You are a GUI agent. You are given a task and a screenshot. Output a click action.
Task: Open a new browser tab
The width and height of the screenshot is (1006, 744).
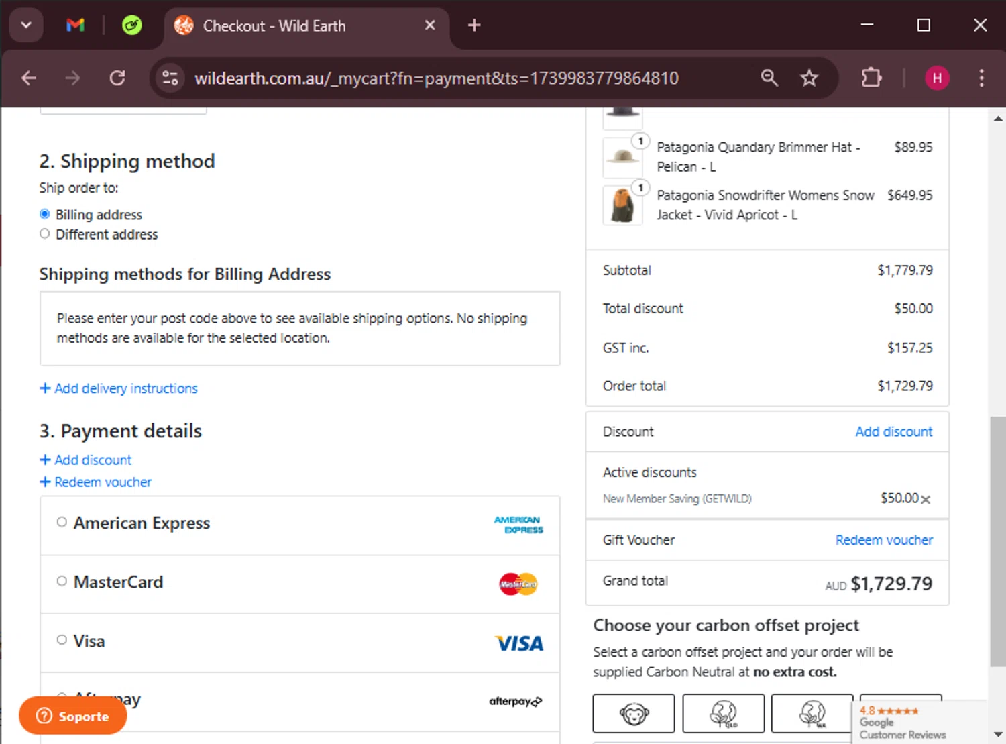(474, 25)
